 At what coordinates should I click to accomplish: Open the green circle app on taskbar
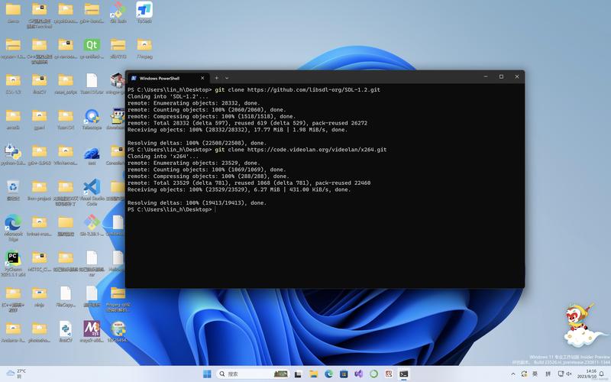[373, 374]
